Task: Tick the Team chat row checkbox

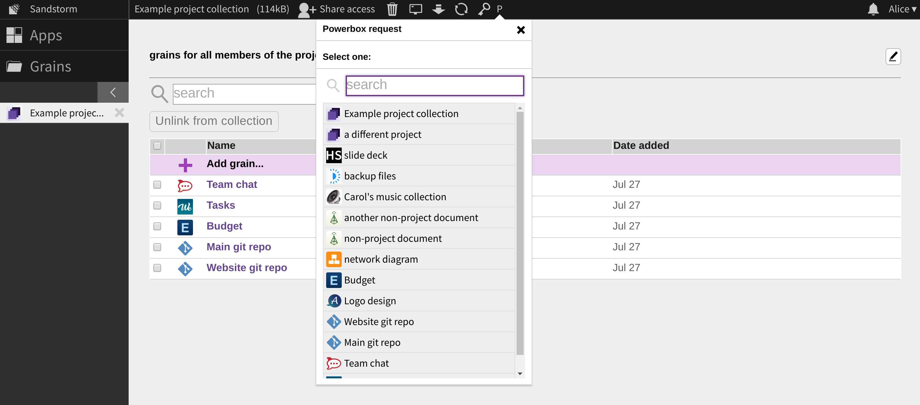Action: click(x=157, y=185)
